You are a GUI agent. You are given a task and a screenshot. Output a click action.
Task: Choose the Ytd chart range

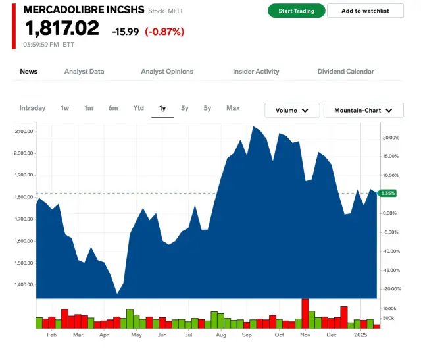138,108
